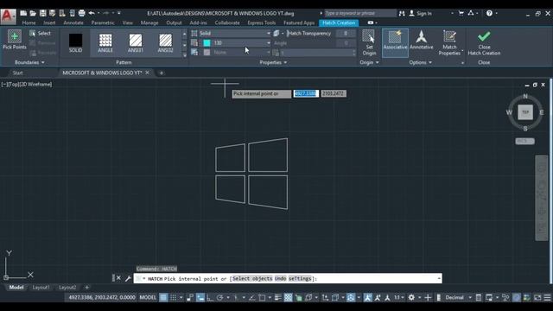Toggle ortho mode in status bar
Viewport: 553px width, 311px height.
[x=210, y=297]
